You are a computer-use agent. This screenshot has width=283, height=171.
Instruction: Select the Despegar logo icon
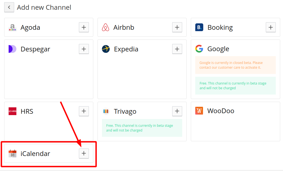click(x=12, y=49)
